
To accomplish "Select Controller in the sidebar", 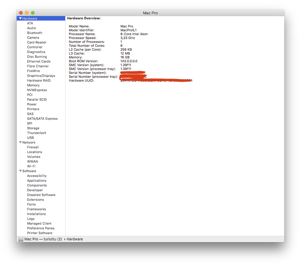I will point(35,47).
